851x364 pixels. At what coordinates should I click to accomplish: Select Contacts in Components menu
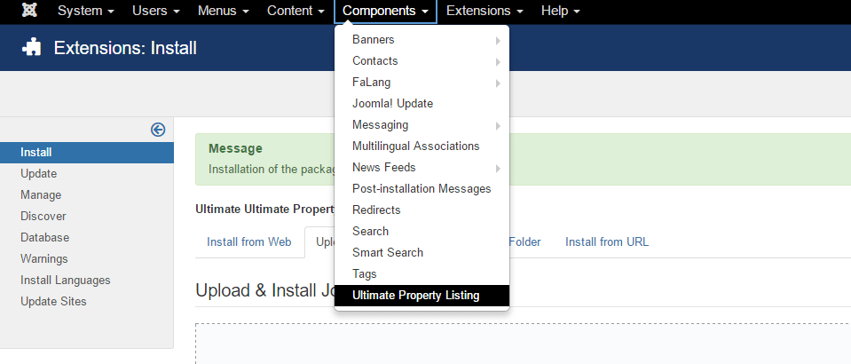tap(422, 61)
